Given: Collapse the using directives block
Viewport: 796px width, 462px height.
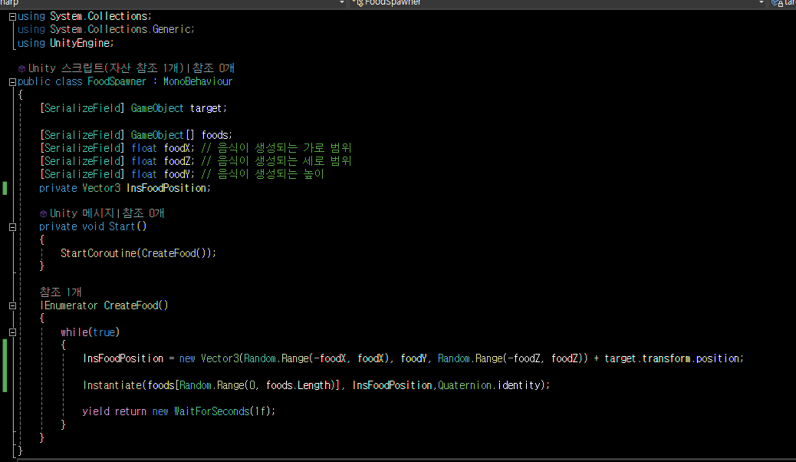Looking at the screenshot, I should pos(13,17).
